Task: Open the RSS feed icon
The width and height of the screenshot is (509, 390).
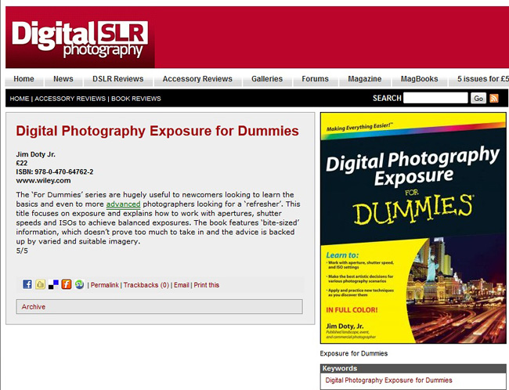Action: click(494, 98)
